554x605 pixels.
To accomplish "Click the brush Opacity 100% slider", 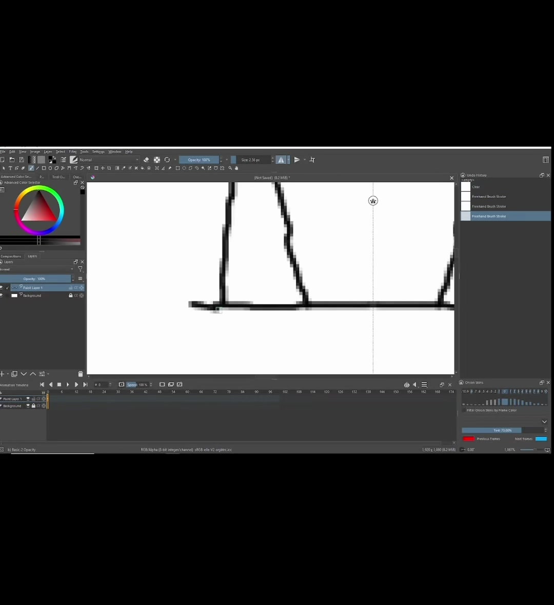I will click(199, 160).
